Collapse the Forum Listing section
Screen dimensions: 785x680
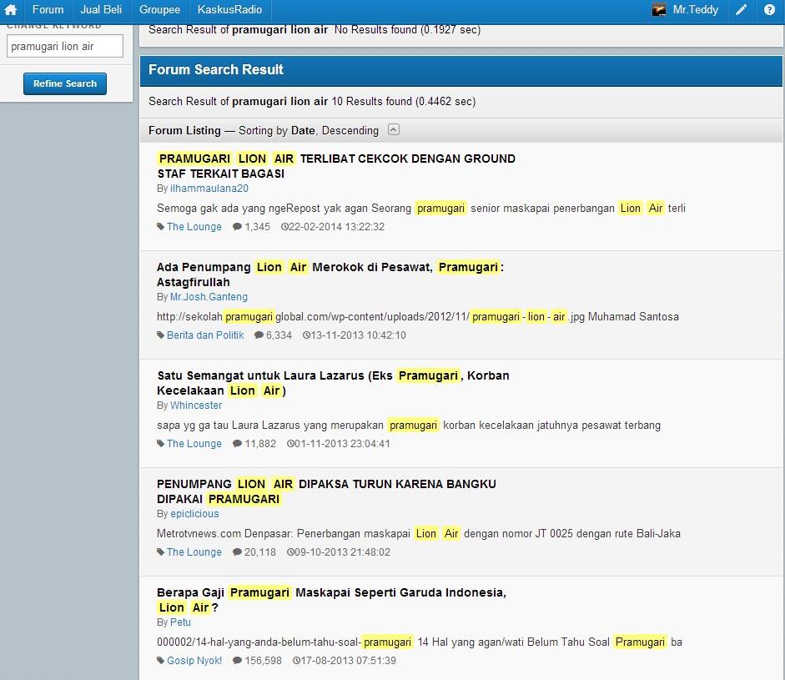pos(394,130)
